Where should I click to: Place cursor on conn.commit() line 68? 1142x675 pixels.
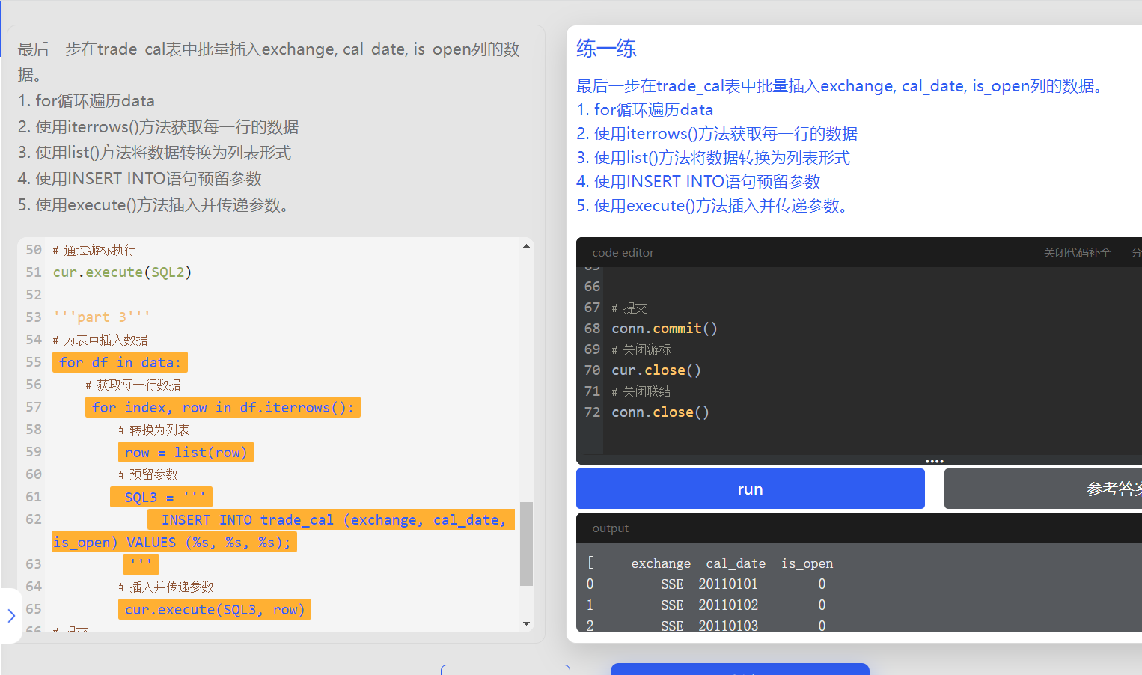point(665,329)
